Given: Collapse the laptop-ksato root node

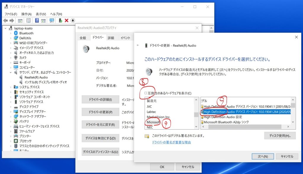Looking at the screenshot, I should click(6, 28).
